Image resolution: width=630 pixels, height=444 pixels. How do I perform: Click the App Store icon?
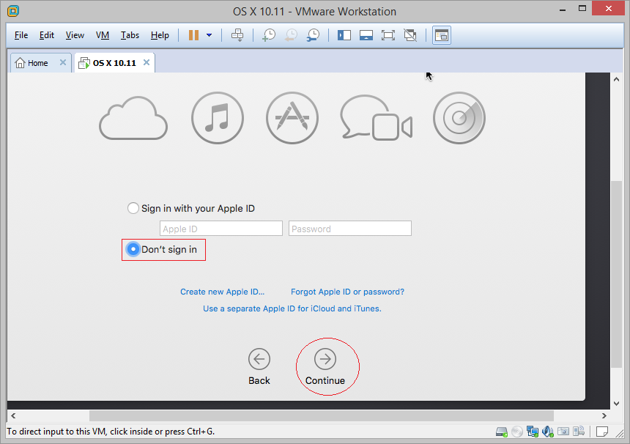pos(292,118)
